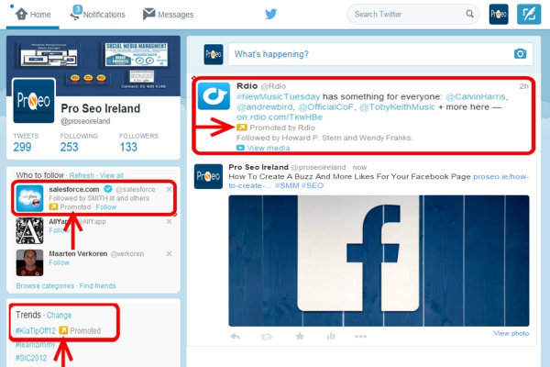Click View all in Who to follow
The height and width of the screenshot is (367, 550).
click(x=112, y=175)
